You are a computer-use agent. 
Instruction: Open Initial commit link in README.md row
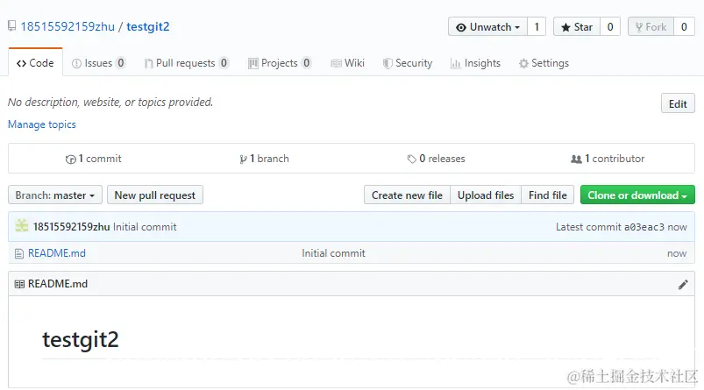[x=333, y=253]
